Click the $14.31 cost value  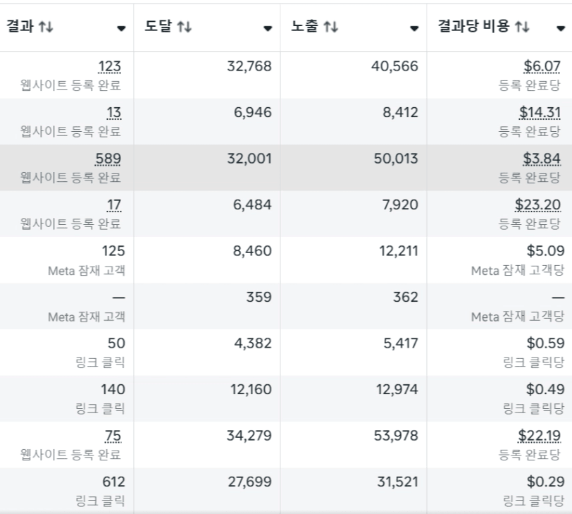540,113
